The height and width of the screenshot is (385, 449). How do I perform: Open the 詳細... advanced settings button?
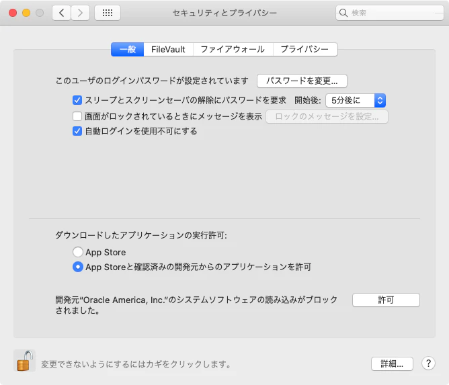(392, 363)
